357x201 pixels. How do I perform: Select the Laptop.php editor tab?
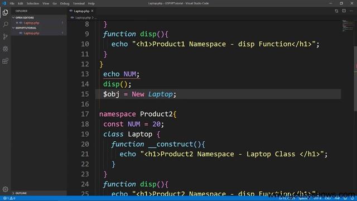tap(81, 11)
